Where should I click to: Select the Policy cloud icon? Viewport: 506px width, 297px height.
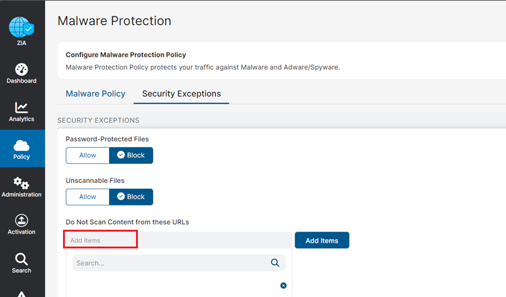tap(21, 146)
